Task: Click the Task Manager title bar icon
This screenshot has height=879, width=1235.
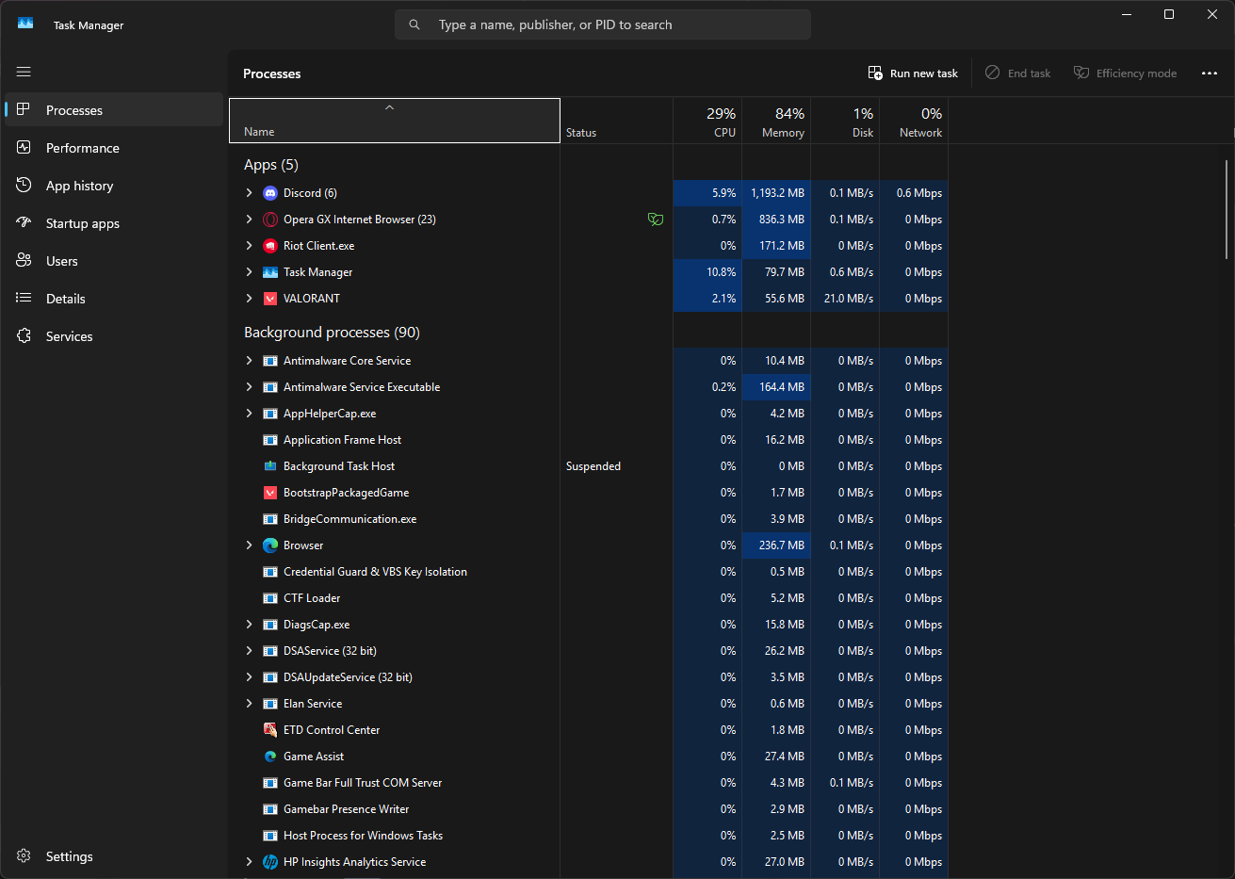Action: tap(25, 24)
